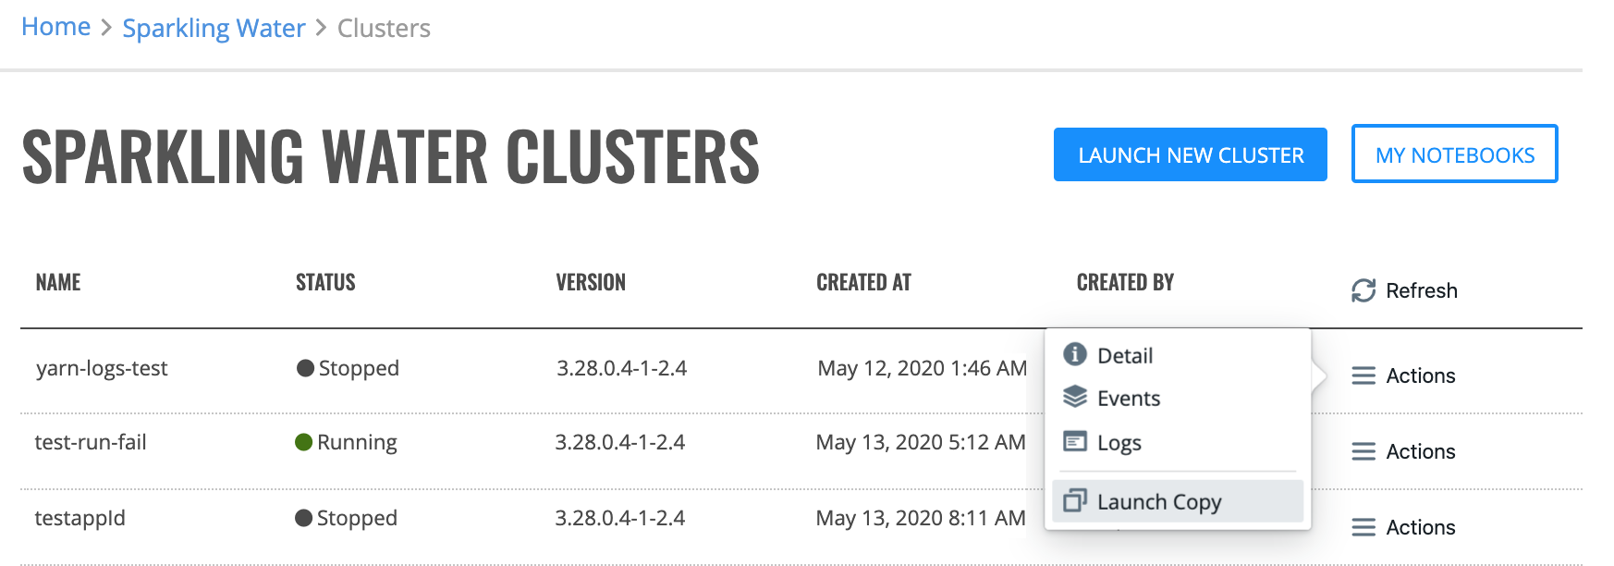This screenshot has width=1614, height=566.
Task: Click the Detail info icon in popup
Action: click(1074, 354)
